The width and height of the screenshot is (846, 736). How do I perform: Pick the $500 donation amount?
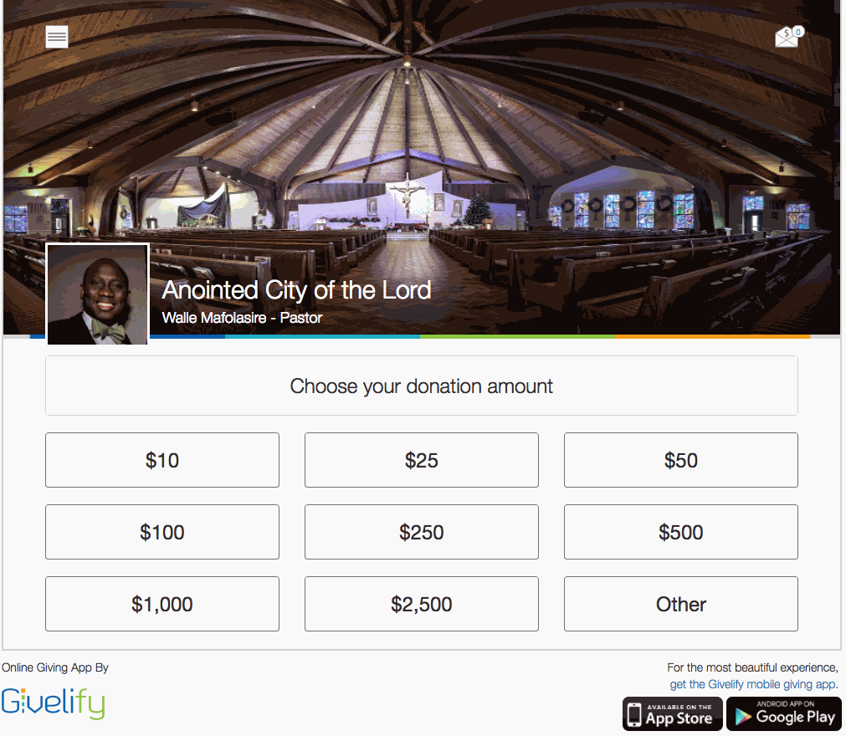point(681,532)
